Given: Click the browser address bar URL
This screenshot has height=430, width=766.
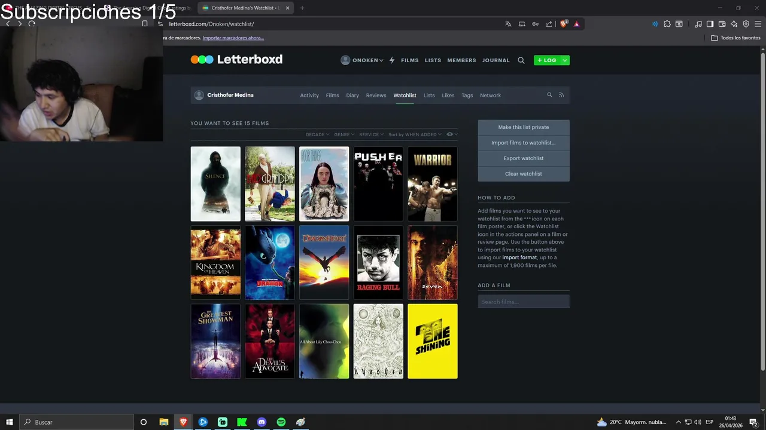Looking at the screenshot, I should click(x=212, y=24).
